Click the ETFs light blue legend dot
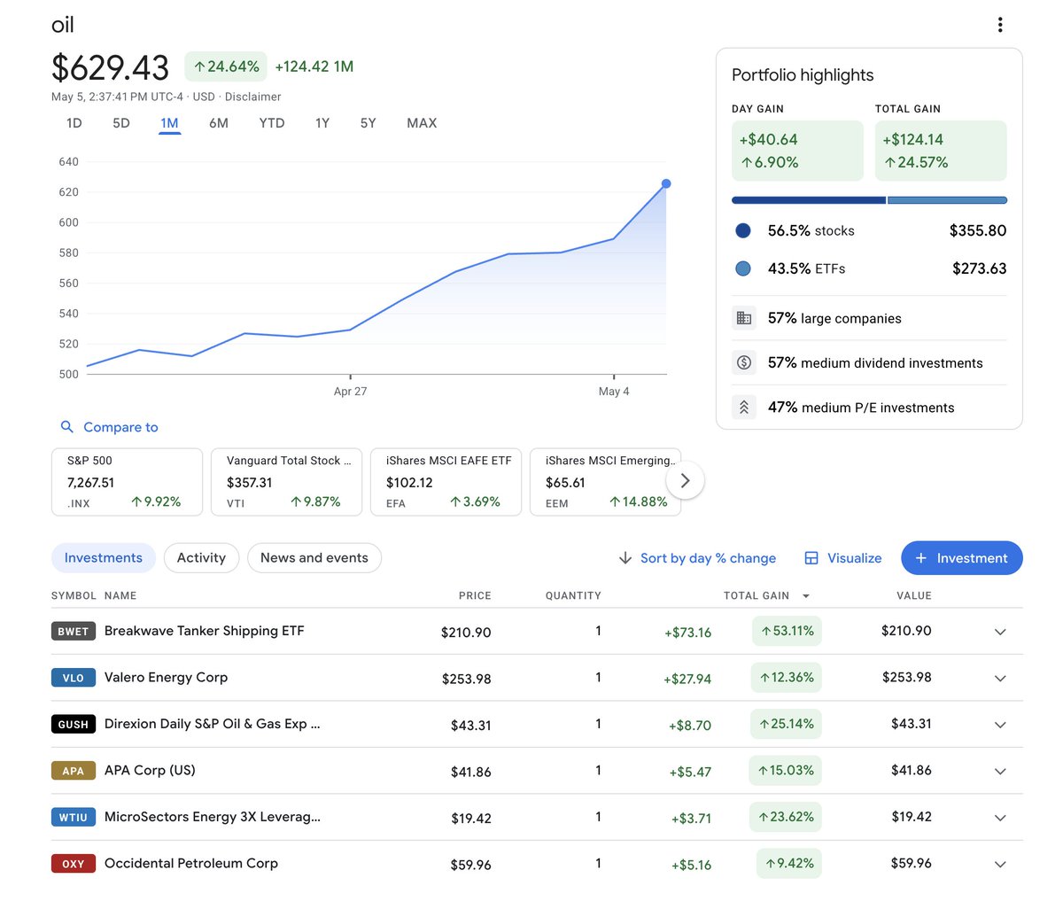This screenshot has height=909, width=1063. pos(743,268)
